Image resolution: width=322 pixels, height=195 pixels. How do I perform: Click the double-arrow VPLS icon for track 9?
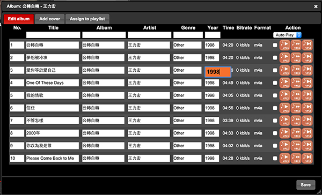(x=296, y=146)
